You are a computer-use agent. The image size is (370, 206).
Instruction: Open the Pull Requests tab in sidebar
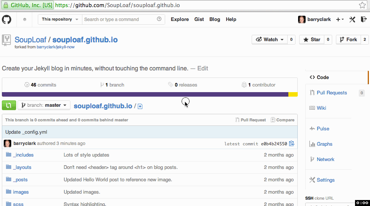point(331,93)
